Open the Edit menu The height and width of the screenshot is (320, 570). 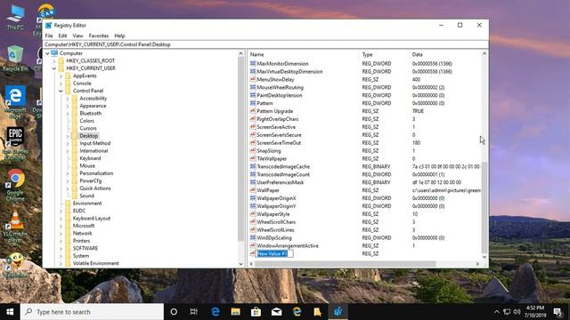coord(62,36)
